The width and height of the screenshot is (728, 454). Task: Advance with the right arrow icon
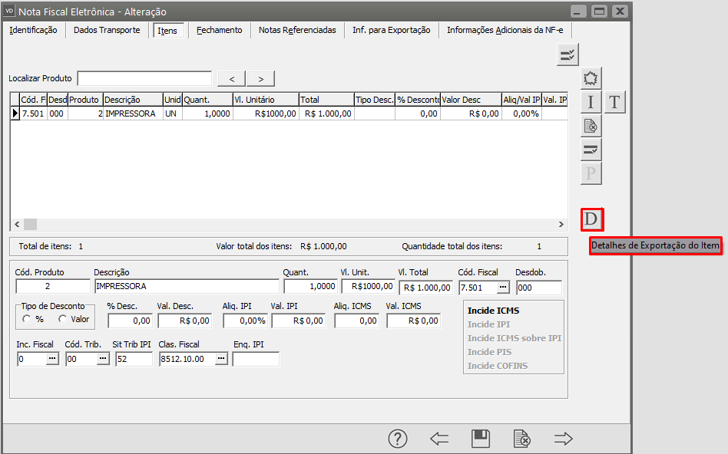(x=564, y=438)
